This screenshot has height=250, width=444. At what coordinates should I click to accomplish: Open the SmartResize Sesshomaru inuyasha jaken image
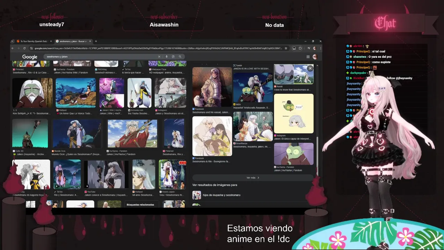point(253,126)
